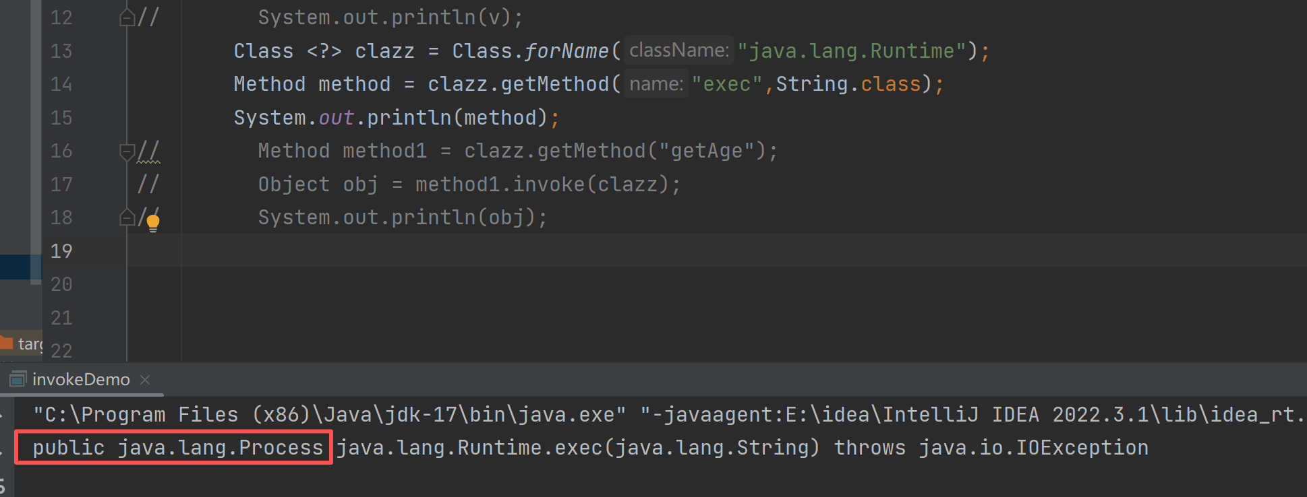Click the fold end marker on line 18
The width and height of the screenshot is (1307, 497).
(126, 218)
